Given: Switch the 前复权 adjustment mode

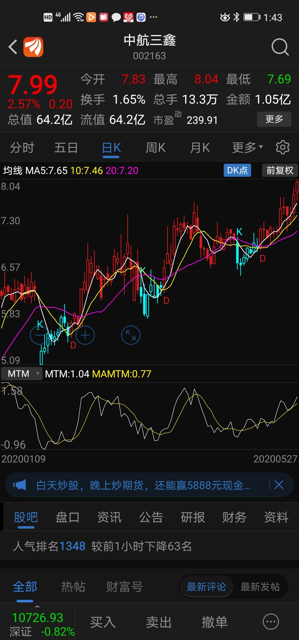Looking at the screenshot, I should (x=280, y=170).
